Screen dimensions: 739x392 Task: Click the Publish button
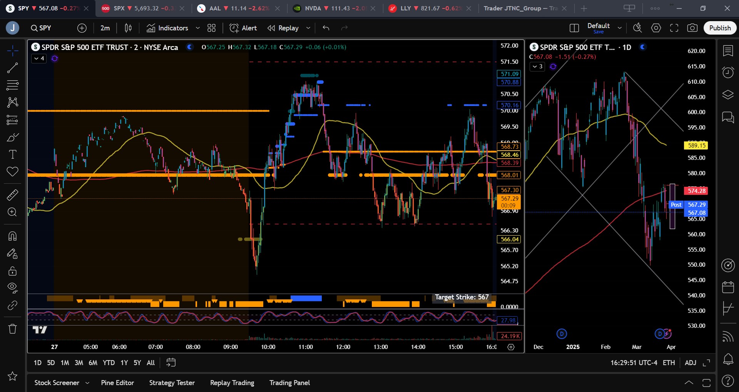(720, 28)
